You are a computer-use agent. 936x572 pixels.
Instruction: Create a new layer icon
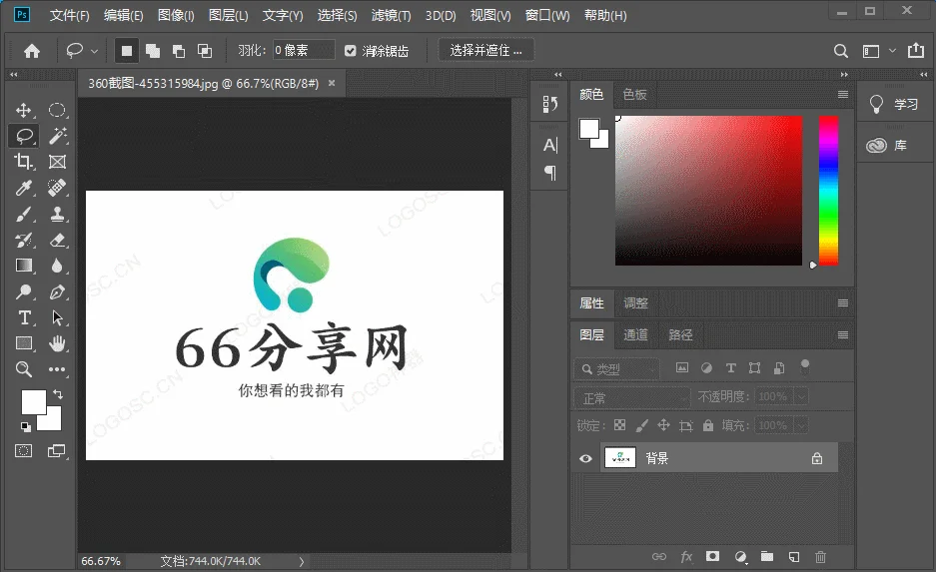(794, 557)
